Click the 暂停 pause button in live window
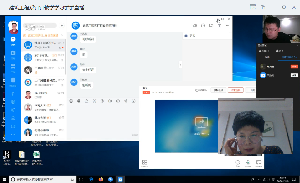This screenshot has width=300, height=183. [x=252, y=90]
